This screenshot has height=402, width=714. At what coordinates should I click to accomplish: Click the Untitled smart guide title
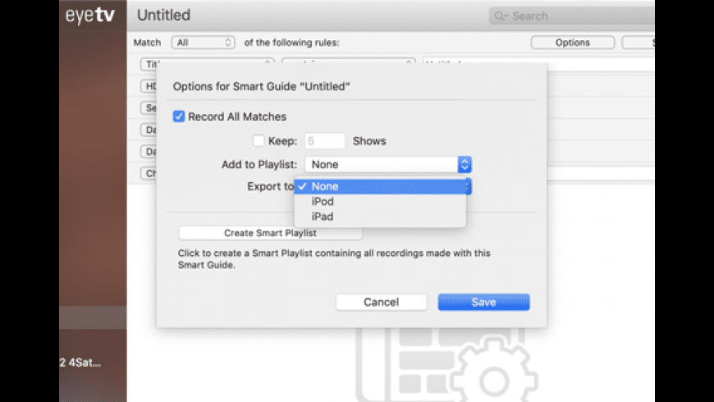163,15
